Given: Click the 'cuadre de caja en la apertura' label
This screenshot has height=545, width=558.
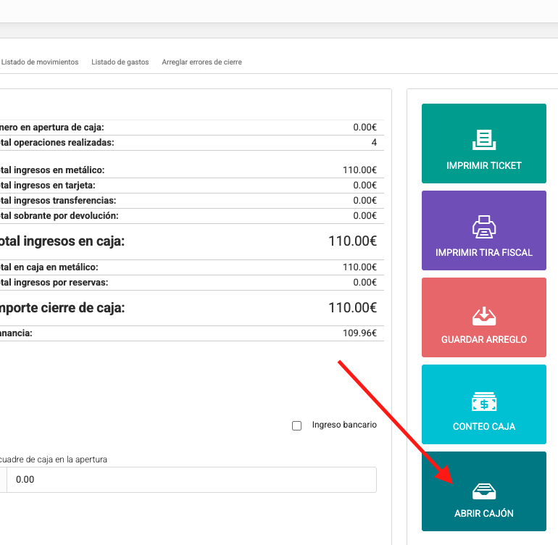Looking at the screenshot, I should pos(54,459).
